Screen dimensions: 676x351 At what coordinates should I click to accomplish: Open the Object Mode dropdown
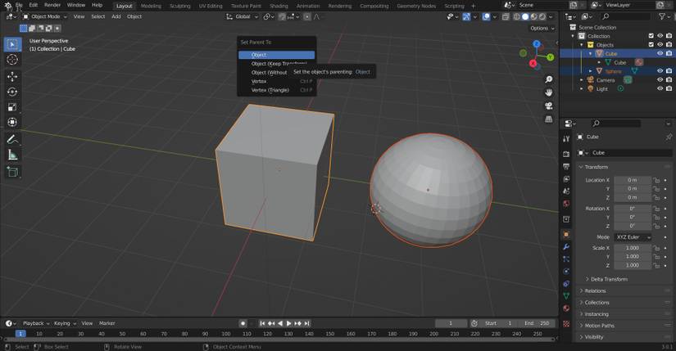pos(45,16)
